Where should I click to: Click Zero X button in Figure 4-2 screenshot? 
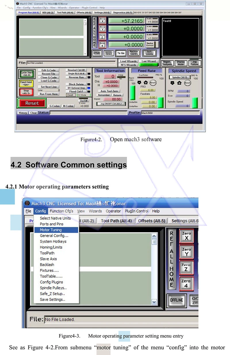103,20
